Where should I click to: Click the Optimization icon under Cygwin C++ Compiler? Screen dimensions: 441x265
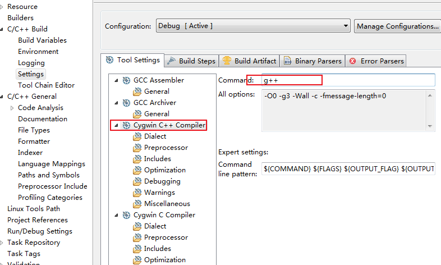point(137,170)
